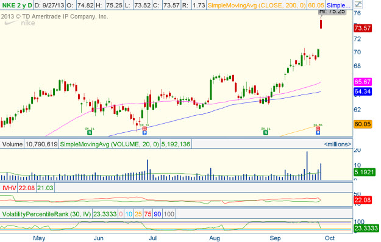The height and width of the screenshot is (242, 381).
Task: Click the date value 9/27/13
Action: pos(54,5)
